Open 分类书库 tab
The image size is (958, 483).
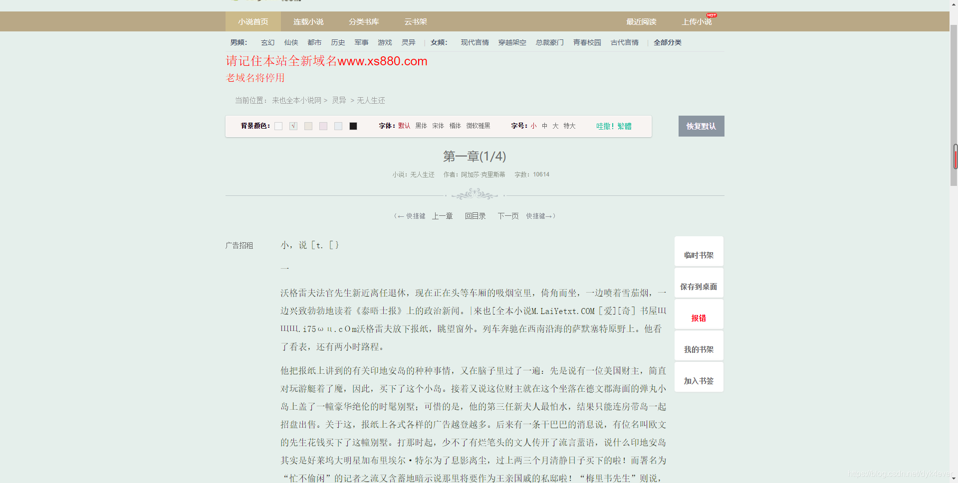364,21
